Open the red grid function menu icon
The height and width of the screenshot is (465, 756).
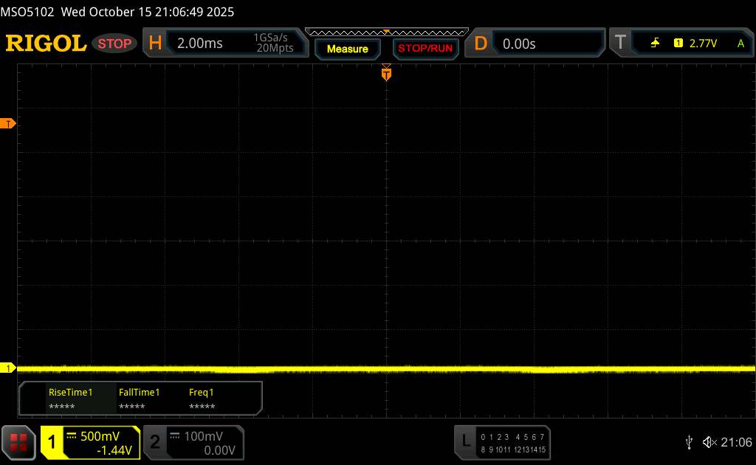click(x=20, y=442)
